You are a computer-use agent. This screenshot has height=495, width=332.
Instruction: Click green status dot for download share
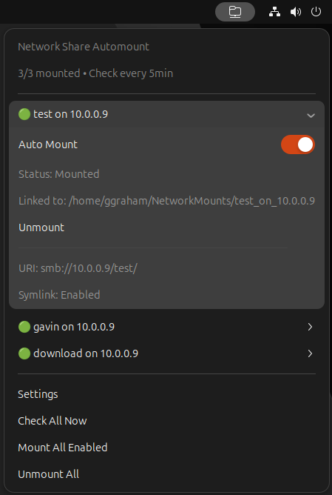point(24,353)
